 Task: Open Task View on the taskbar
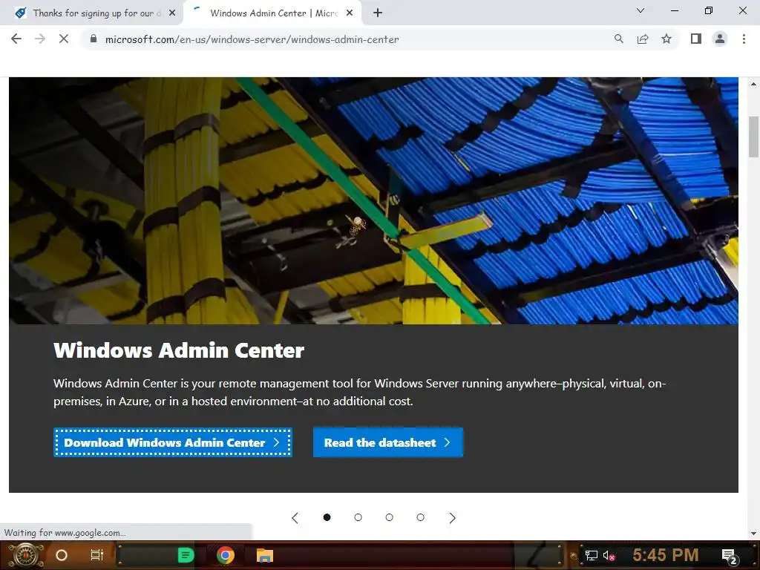point(97,555)
